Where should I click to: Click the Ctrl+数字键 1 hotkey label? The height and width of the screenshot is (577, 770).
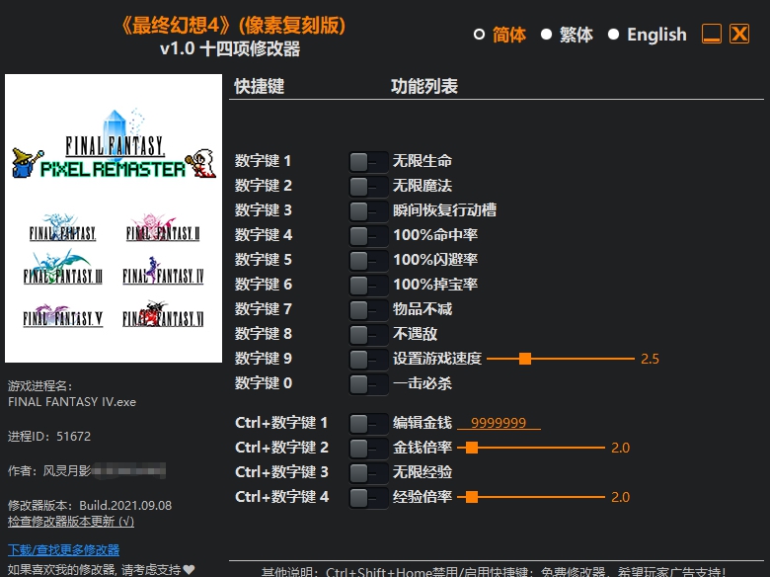(x=281, y=423)
